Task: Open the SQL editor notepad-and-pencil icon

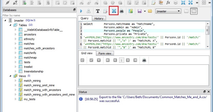Action: (x=153, y=3)
